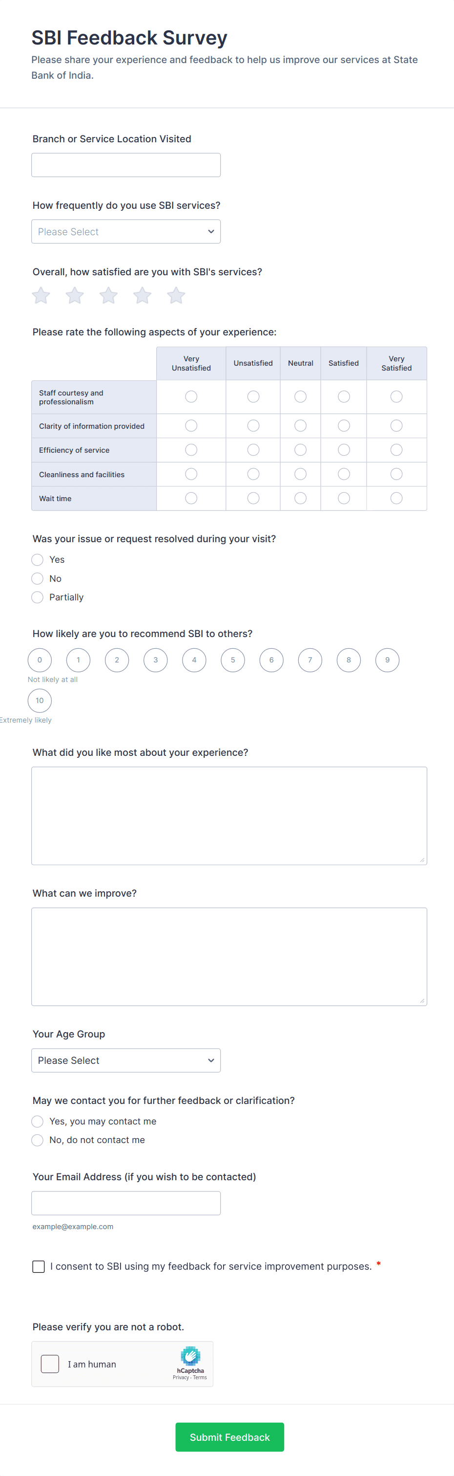
Task: Open the Your Age Group dropdown
Action: click(x=126, y=1060)
